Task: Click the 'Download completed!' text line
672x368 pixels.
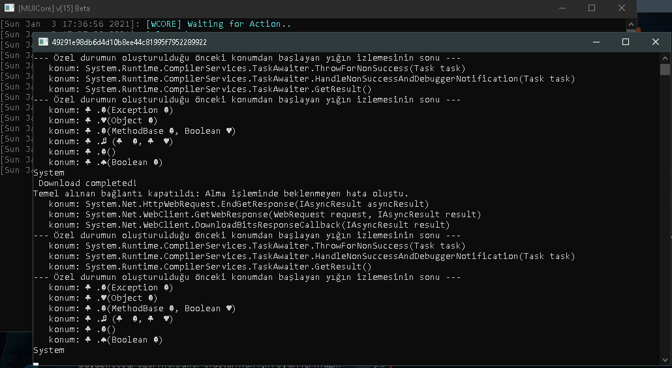Action: [87, 183]
